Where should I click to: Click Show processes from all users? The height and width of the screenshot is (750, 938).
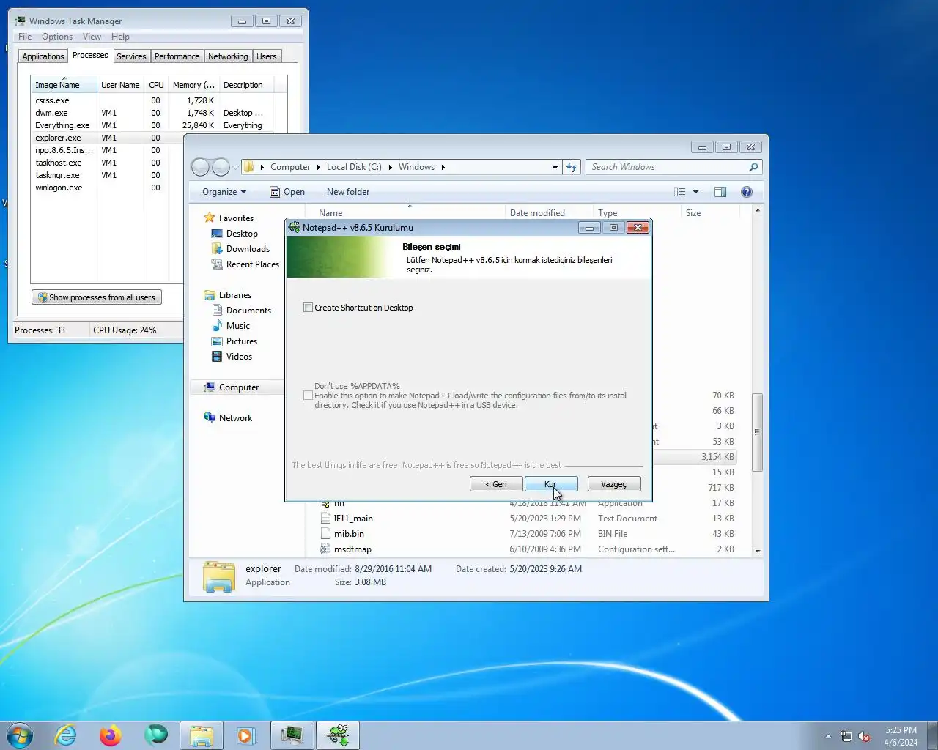pyautogui.click(x=97, y=297)
